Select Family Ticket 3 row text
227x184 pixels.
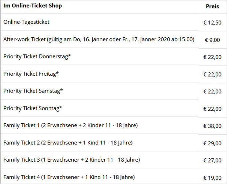tap(72, 160)
